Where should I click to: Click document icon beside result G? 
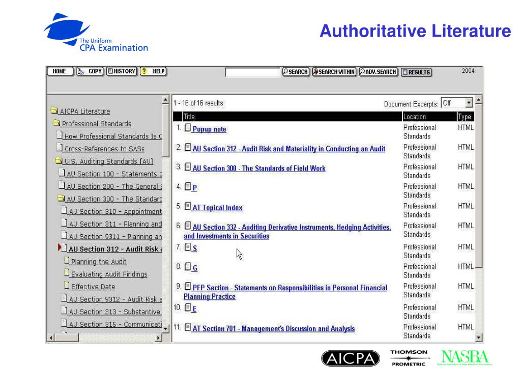188,267
